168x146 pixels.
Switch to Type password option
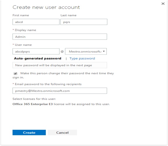(82, 58)
